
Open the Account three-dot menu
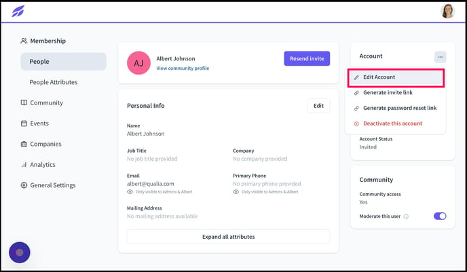441,57
